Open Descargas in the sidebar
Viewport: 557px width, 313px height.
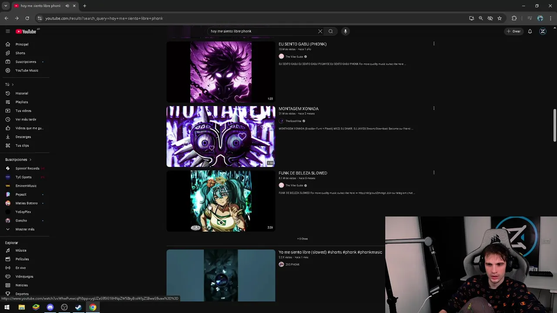(x=24, y=137)
